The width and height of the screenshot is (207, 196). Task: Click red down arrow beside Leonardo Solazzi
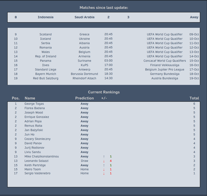coord(104,161)
